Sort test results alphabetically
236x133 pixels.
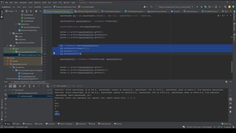coord(20,86)
